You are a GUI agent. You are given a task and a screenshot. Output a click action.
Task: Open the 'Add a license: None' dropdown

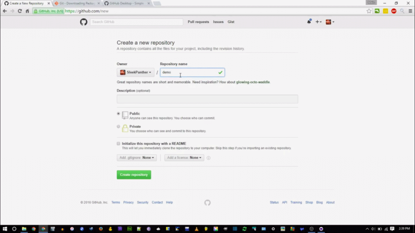coord(184,158)
